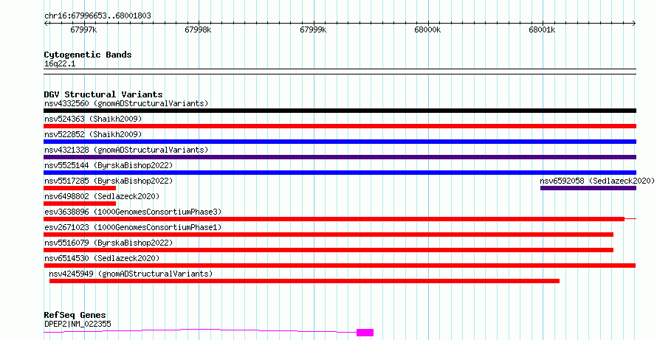Image resolution: width=657 pixels, height=340 pixels.
Task: Click the short red nsv5517285 bar
Action: [80, 188]
